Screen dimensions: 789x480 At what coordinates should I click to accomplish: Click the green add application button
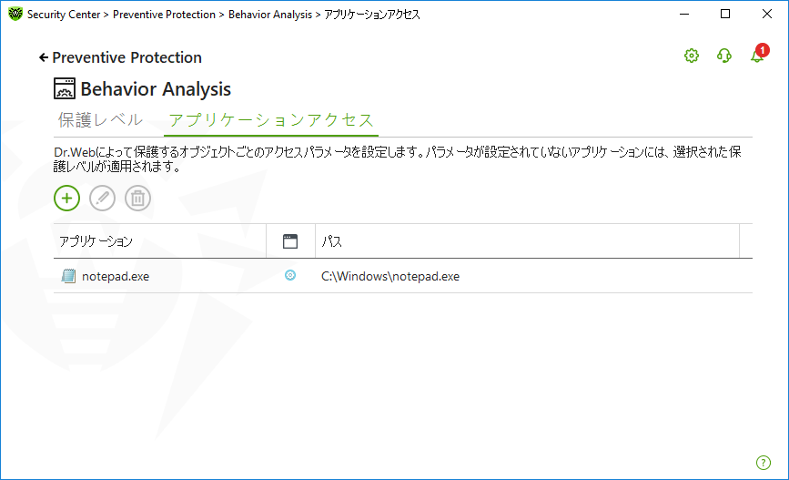pyautogui.click(x=67, y=198)
